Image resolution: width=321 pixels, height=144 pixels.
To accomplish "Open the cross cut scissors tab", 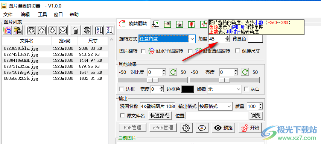I will 180,24.
